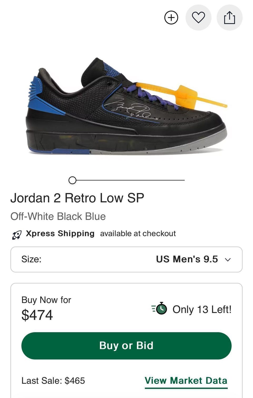Favorite the shoe with heart icon
This screenshot has height=398, width=253.
pyautogui.click(x=198, y=18)
